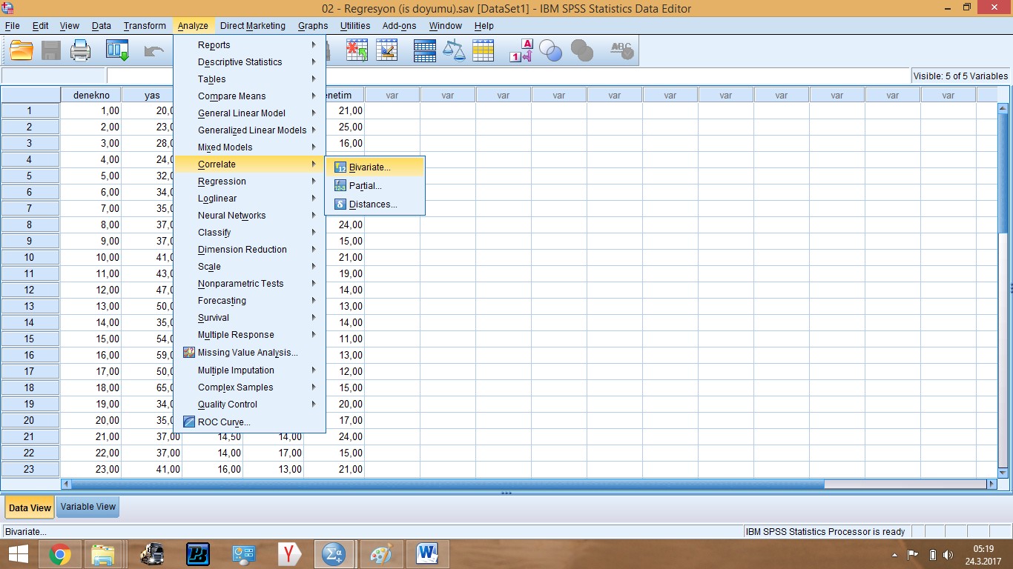Switch to the Data View tab
Viewport: 1013px width, 569px height.
pos(30,508)
